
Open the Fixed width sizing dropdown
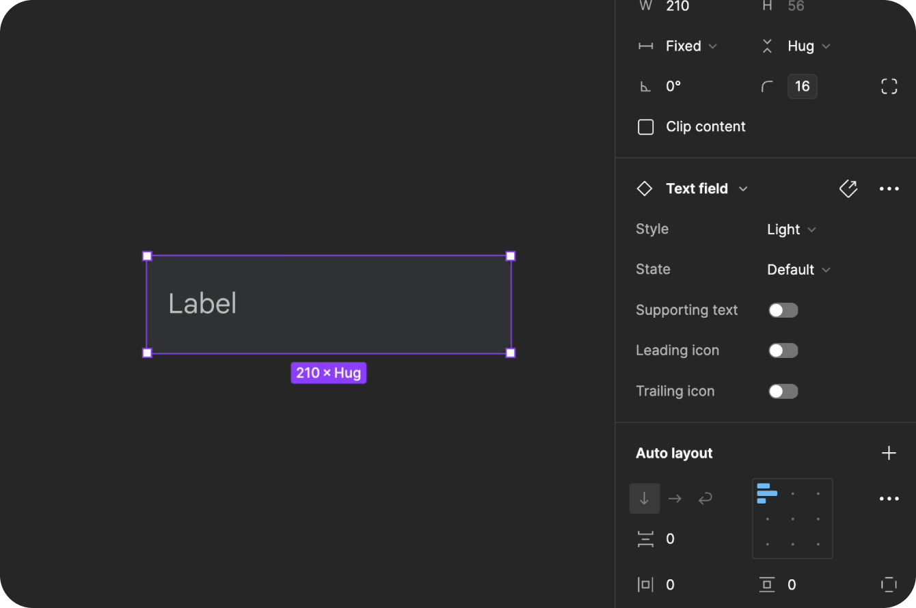tap(690, 46)
